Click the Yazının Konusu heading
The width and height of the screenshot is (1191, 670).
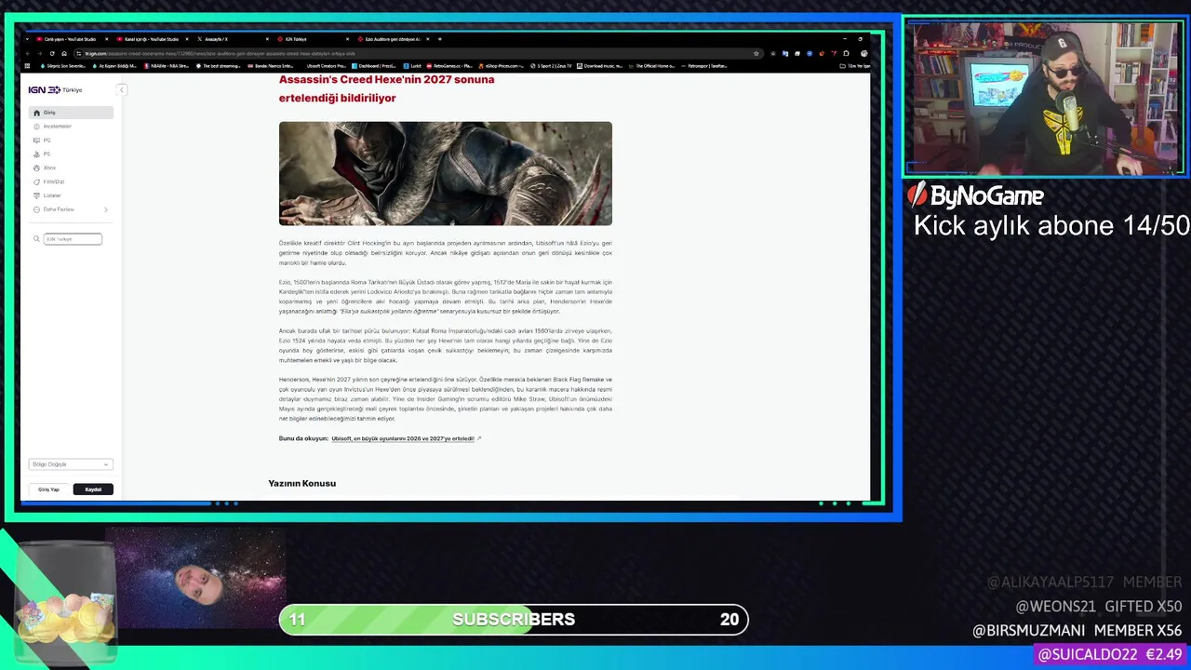[301, 483]
